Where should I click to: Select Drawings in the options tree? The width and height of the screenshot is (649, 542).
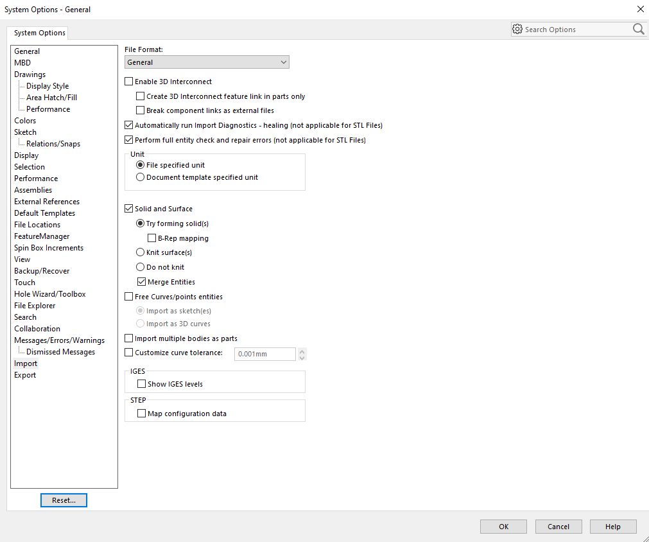[x=30, y=74]
